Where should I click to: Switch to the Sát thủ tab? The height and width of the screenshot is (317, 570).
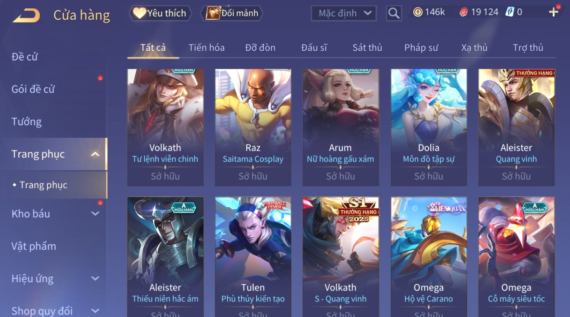click(x=367, y=48)
